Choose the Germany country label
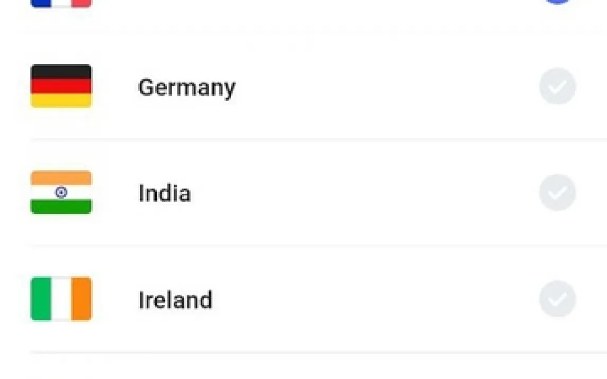 186,87
